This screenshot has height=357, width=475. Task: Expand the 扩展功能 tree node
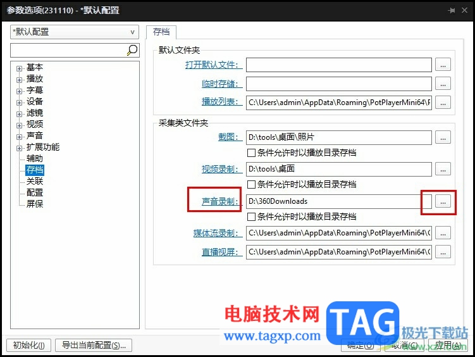click(19, 148)
